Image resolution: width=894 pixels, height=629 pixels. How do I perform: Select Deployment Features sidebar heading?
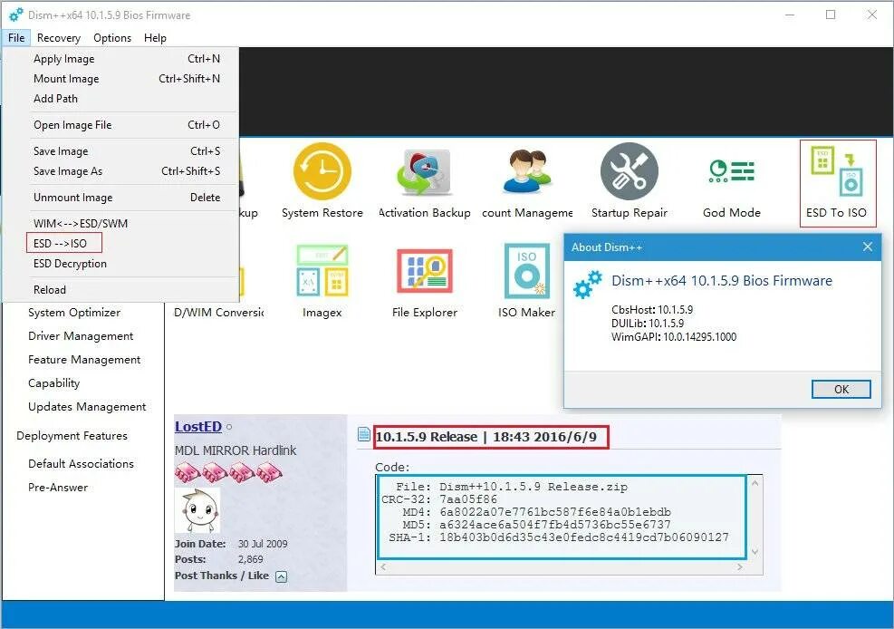click(72, 436)
